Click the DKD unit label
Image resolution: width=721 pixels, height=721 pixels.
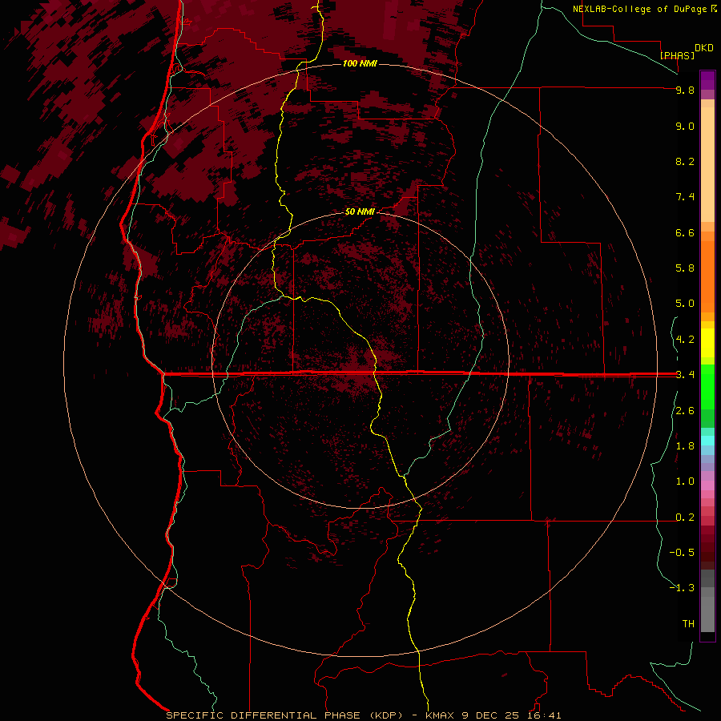click(x=704, y=48)
